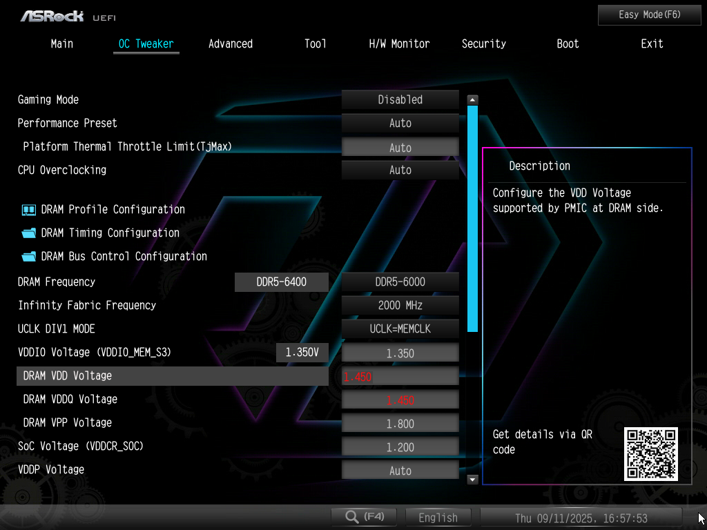This screenshot has width=707, height=530.
Task: Click the 1.350V current VDDIO value
Action: pos(302,353)
